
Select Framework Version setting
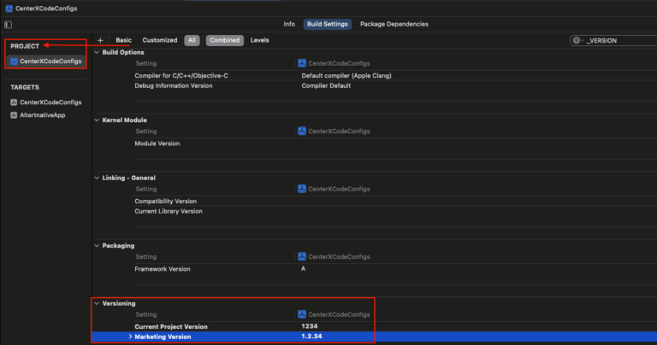point(163,269)
